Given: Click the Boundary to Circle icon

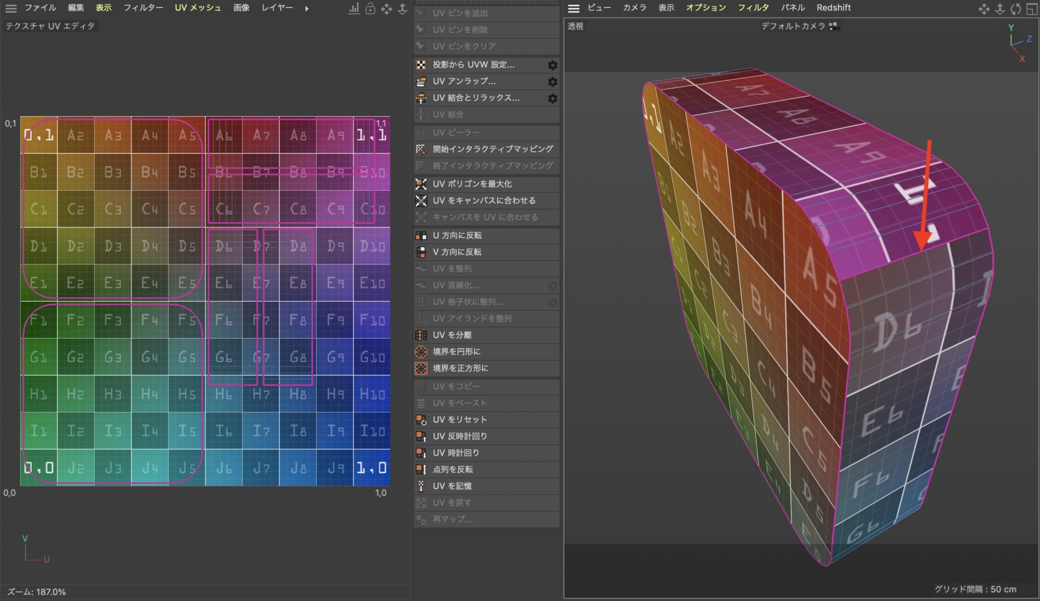Looking at the screenshot, I should 421,352.
